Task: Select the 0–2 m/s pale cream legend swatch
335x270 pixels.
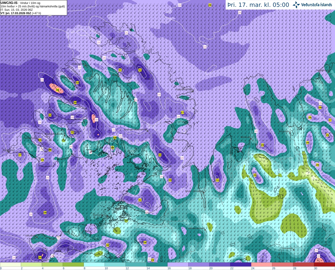Action: 10,264
